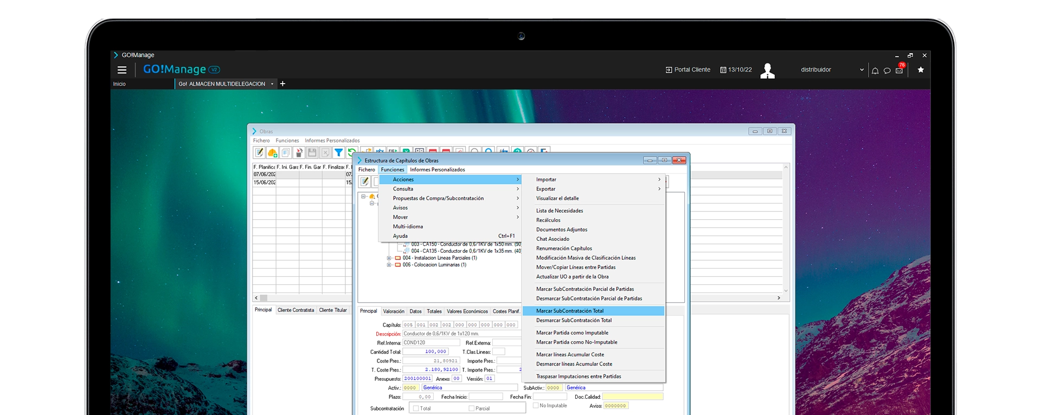Click Marcar SubContratación Total
Image resolution: width=1041 pixels, height=415 pixels.
coord(594,311)
